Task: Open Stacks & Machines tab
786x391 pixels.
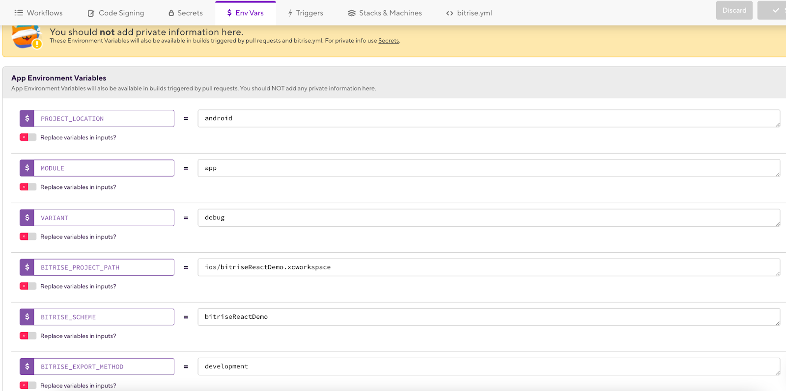Action: click(385, 13)
